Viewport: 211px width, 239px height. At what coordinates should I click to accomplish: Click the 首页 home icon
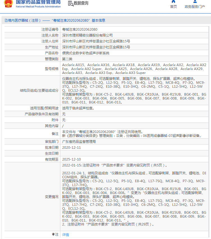pyautogui.click(x=173, y=1)
